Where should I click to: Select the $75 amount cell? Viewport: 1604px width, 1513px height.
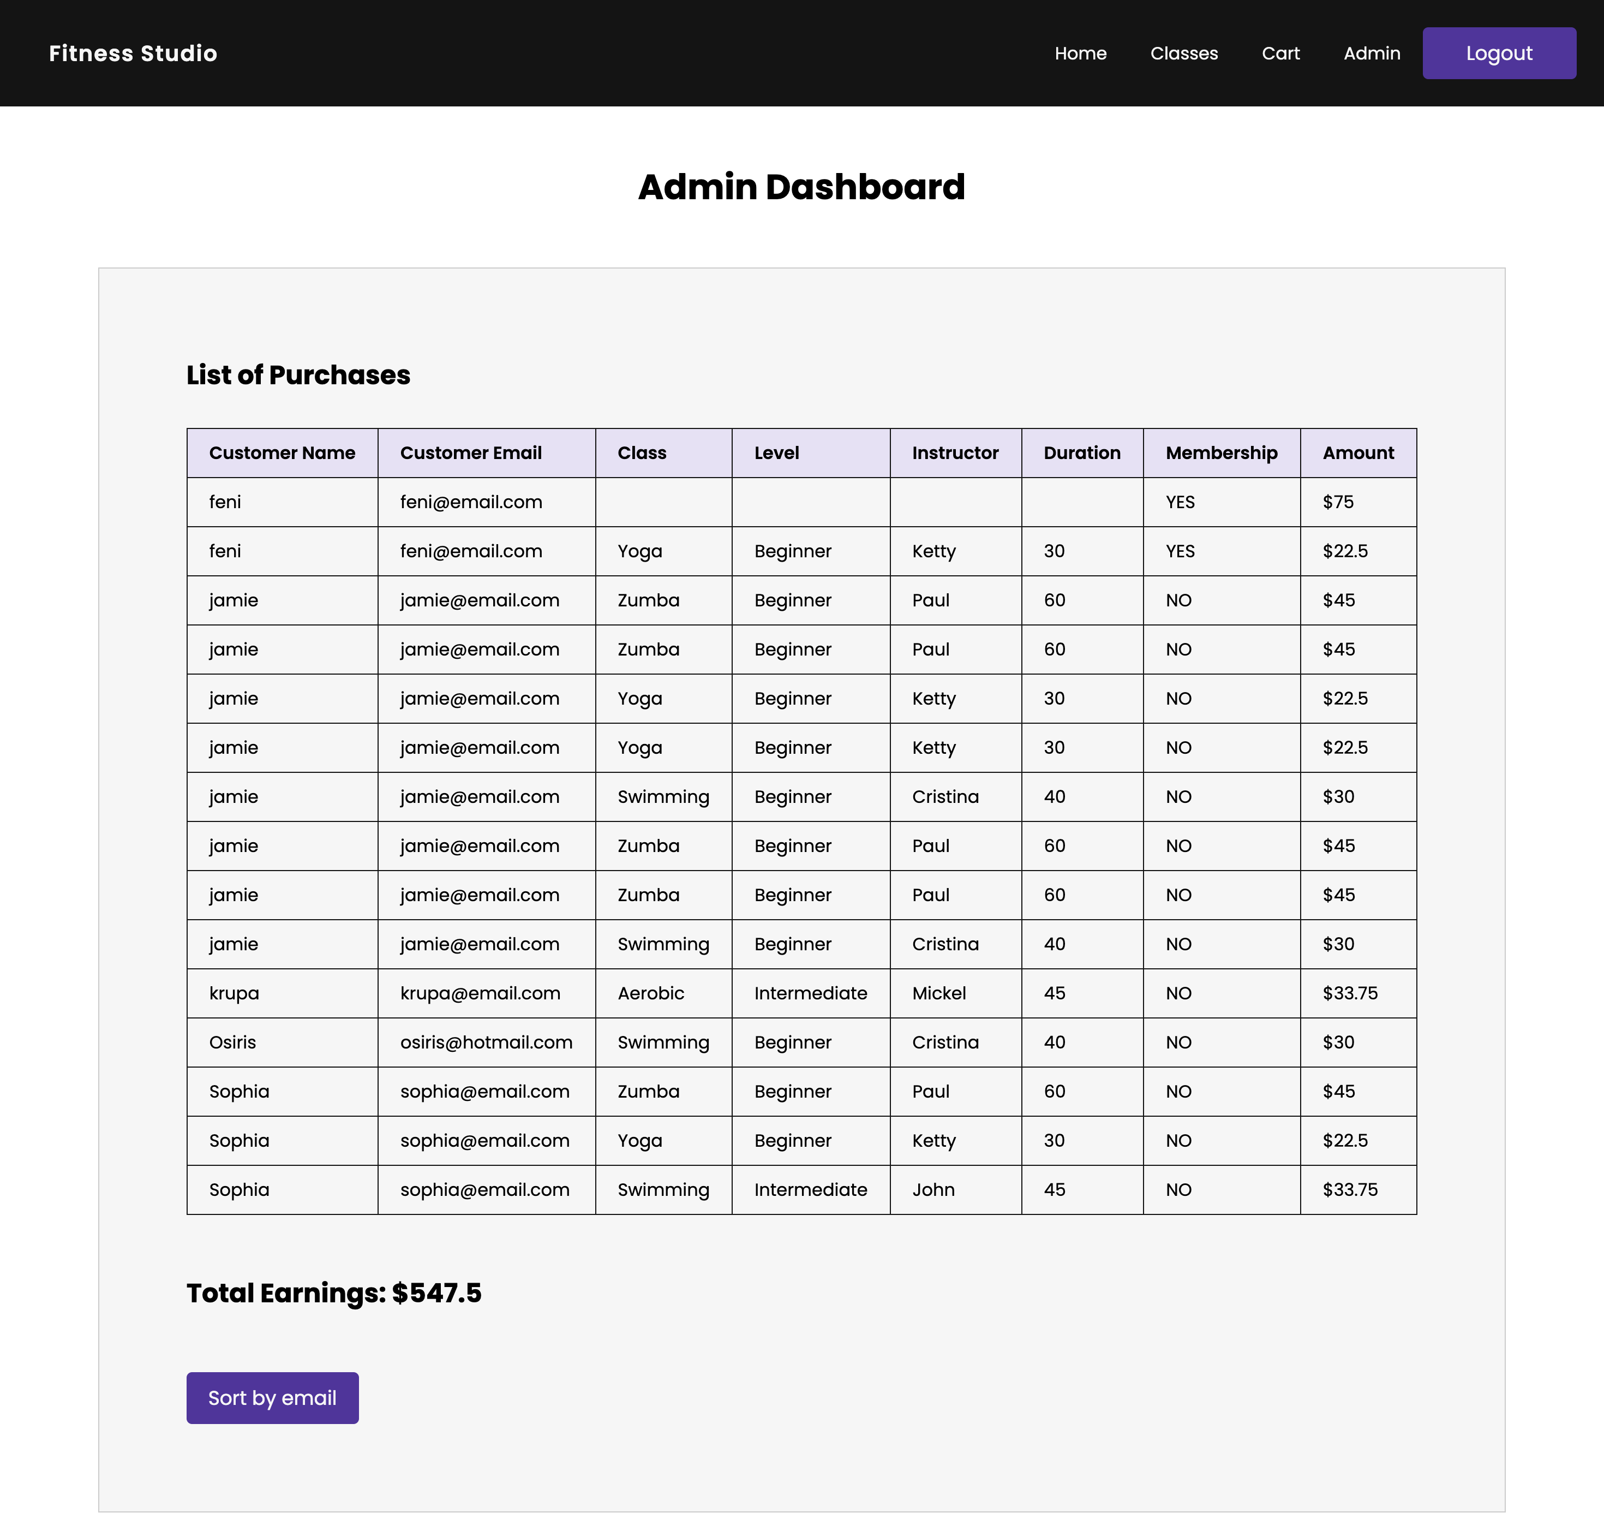click(1339, 502)
